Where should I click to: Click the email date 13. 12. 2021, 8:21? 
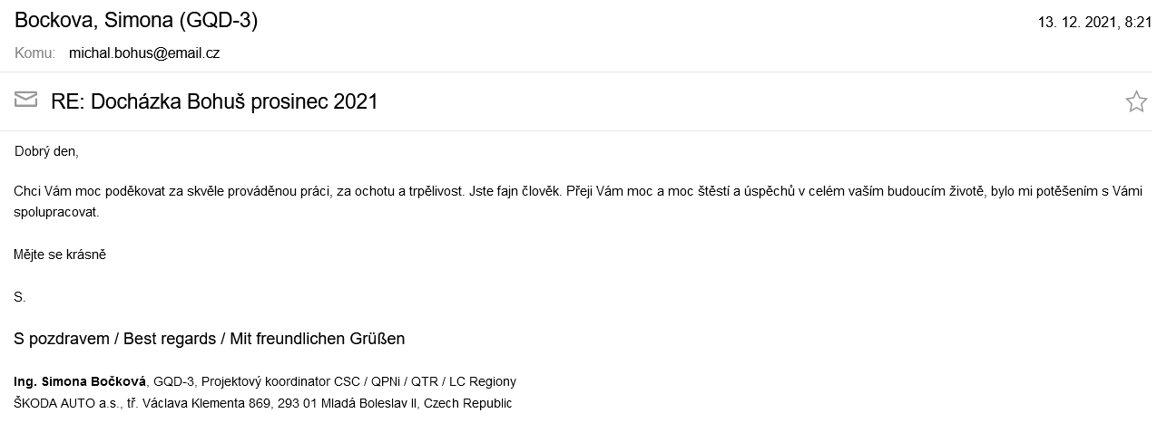(x=1094, y=23)
